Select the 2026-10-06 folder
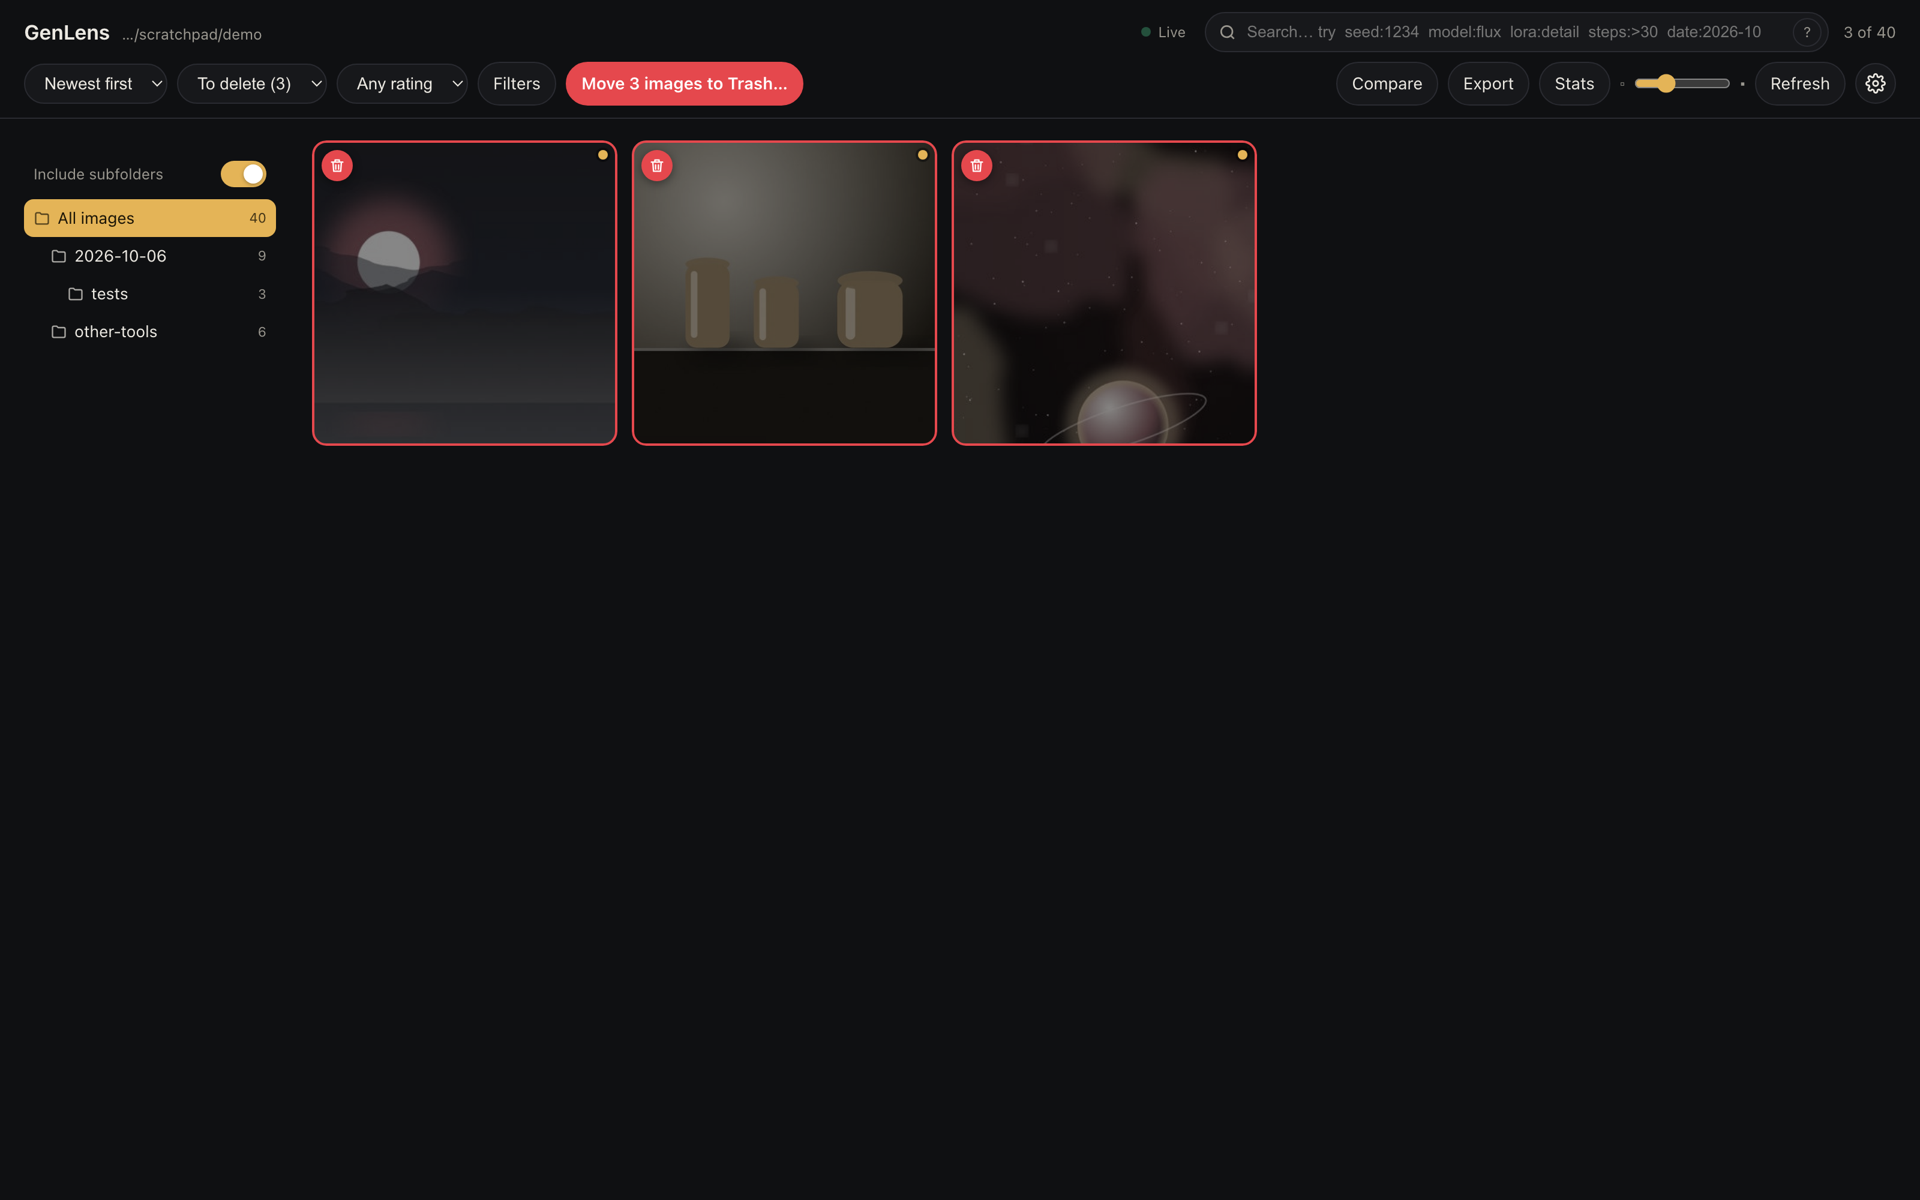The image size is (1920, 1200). (x=150, y=256)
